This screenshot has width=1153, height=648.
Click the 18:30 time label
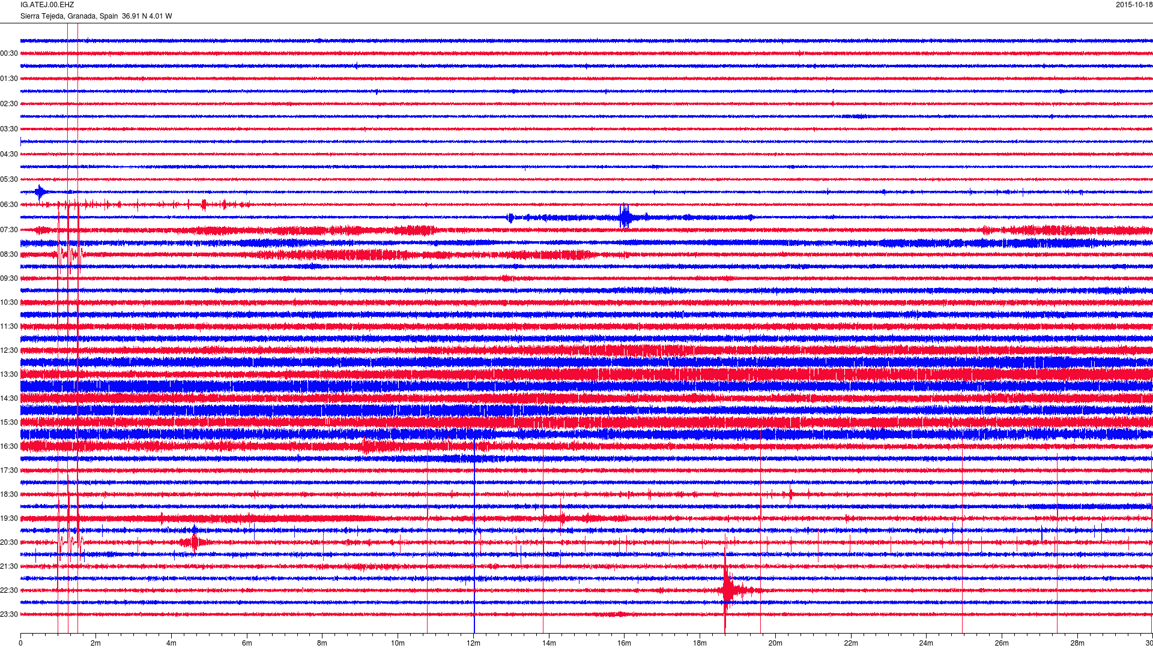(x=9, y=494)
